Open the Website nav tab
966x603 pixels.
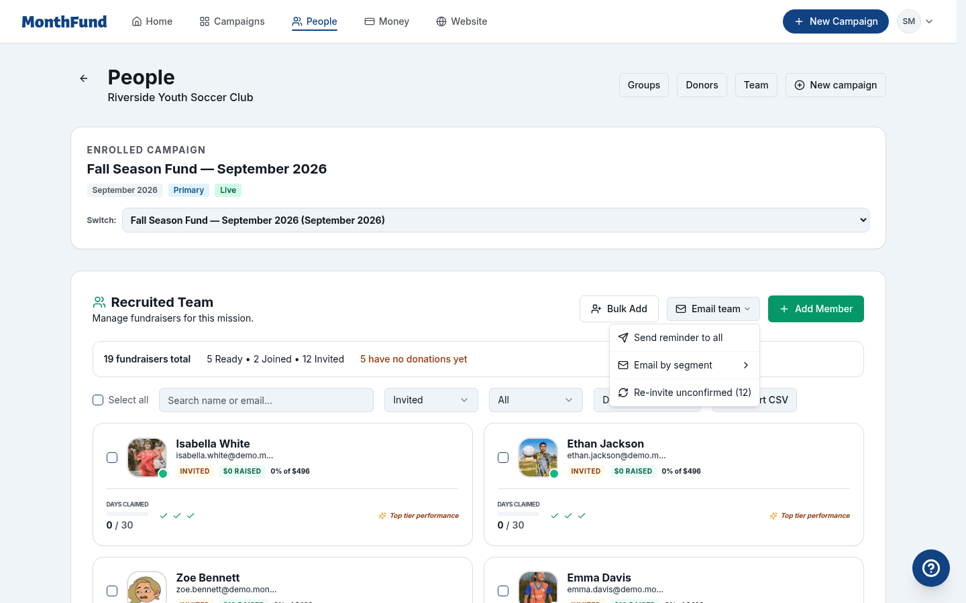[x=462, y=21]
